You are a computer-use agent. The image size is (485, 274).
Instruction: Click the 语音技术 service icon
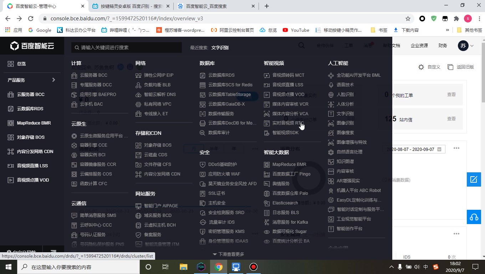pos(344,85)
